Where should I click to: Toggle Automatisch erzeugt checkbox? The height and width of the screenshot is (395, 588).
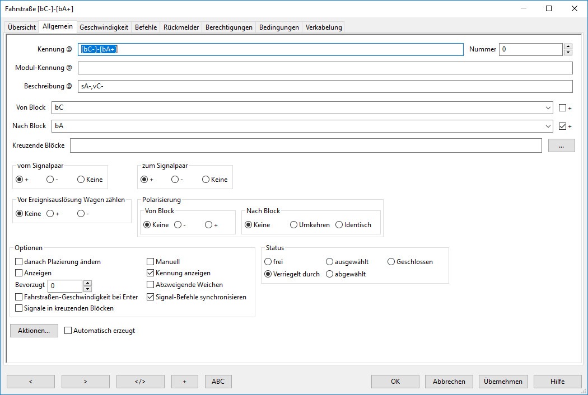click(x=69, y=331)
